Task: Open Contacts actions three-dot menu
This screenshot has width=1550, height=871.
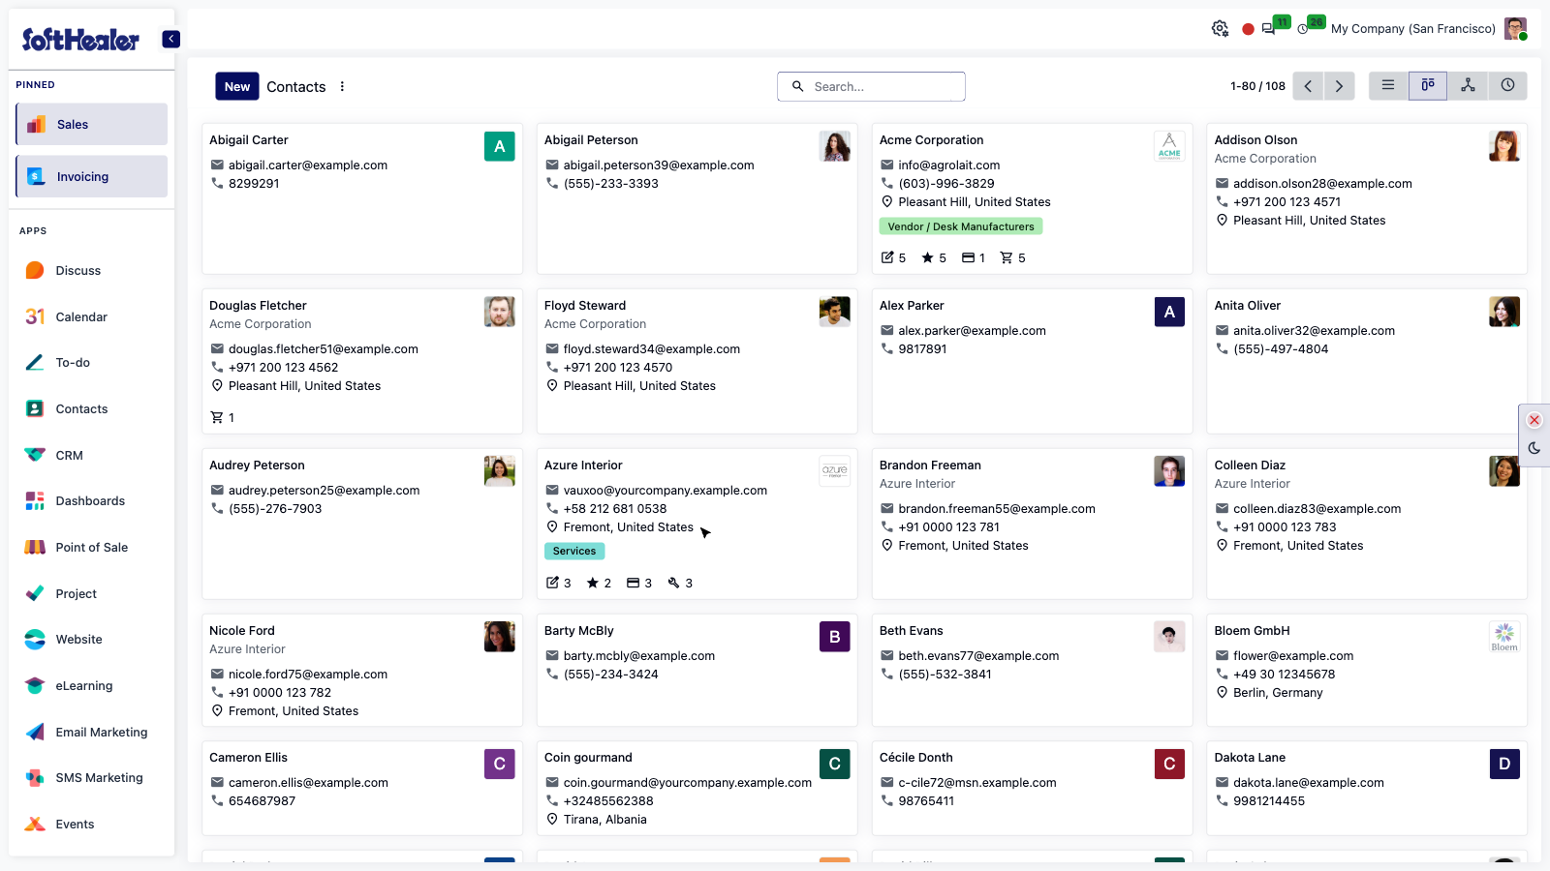Action: pyautogui.click(x=342, y=86)
